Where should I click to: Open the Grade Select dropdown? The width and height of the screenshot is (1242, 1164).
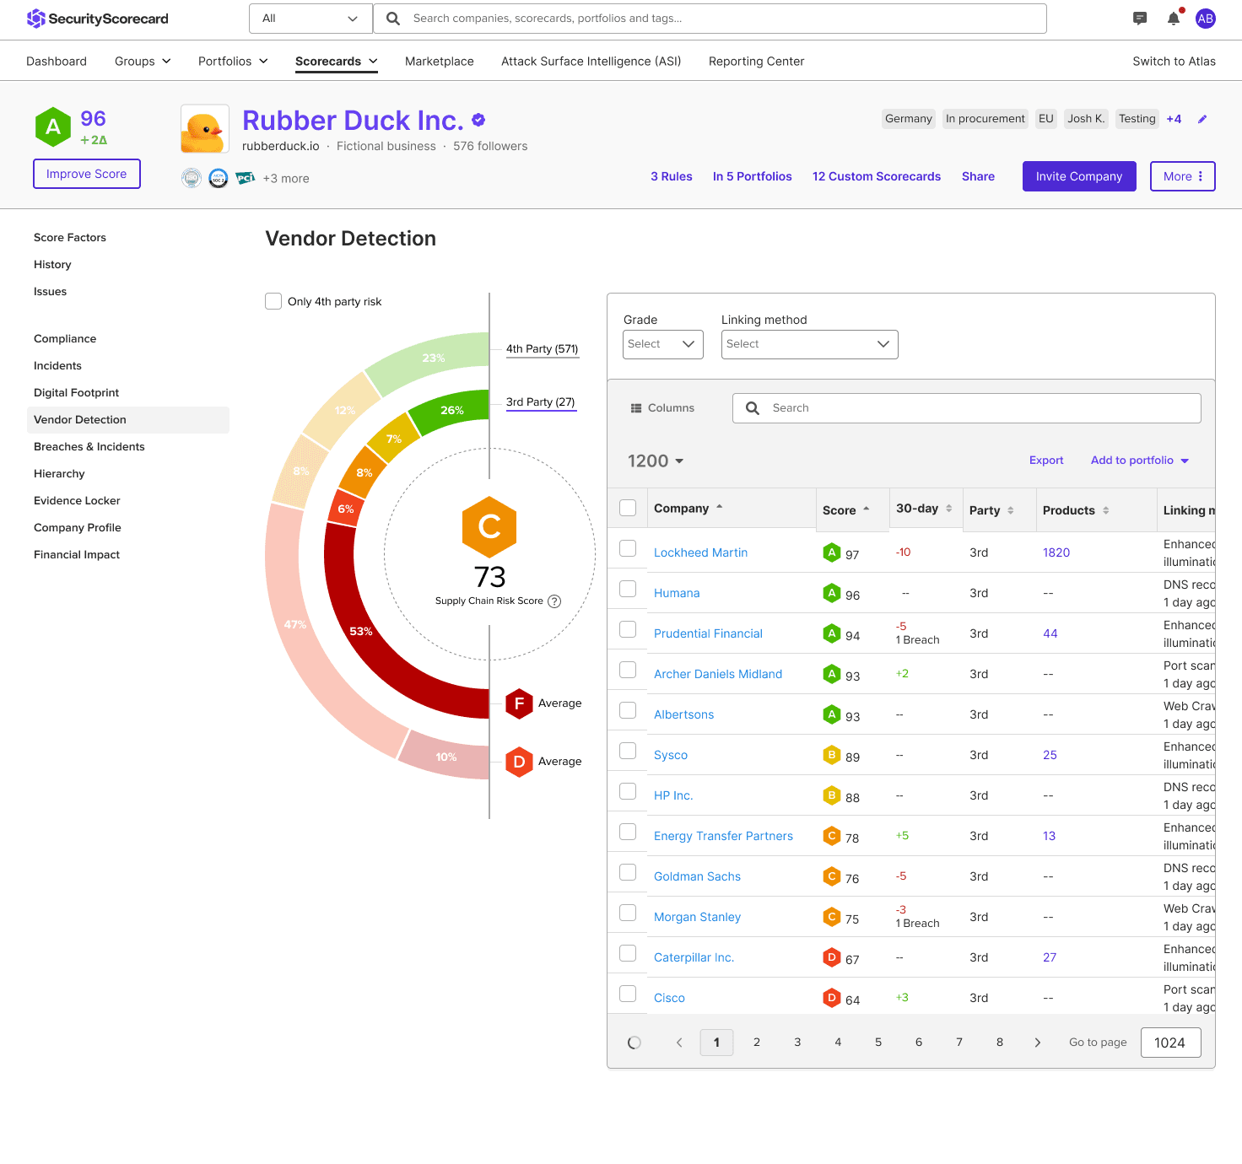coord(662,344)
